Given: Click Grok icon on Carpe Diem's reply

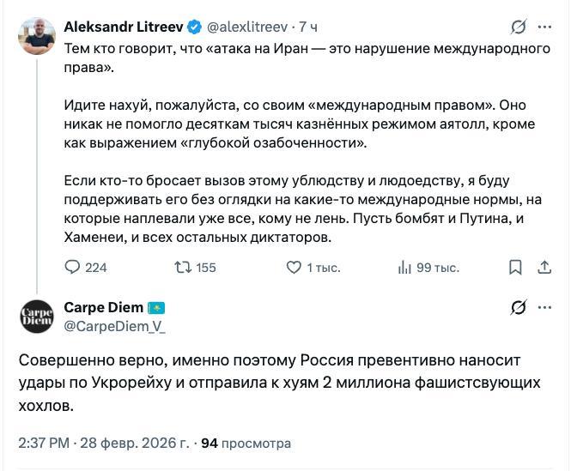Looking at the screenshot, I should pyautogui.click(x=519, y=307).
